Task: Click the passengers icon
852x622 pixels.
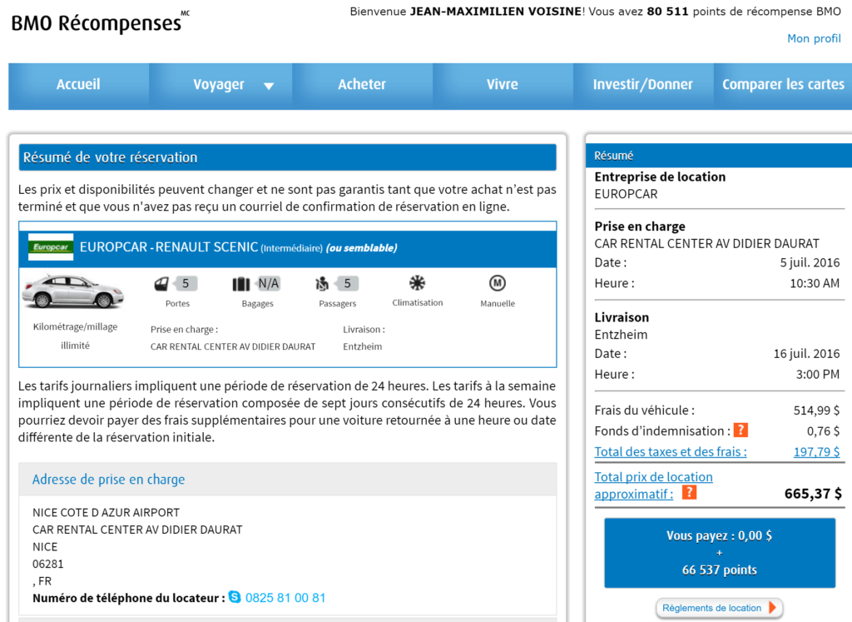Action: (x=323, y=284)
